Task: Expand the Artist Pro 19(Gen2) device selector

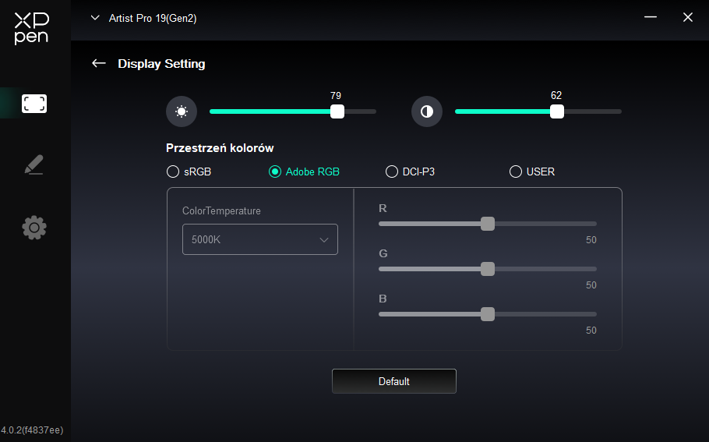Action: click(x=96, y=18)
